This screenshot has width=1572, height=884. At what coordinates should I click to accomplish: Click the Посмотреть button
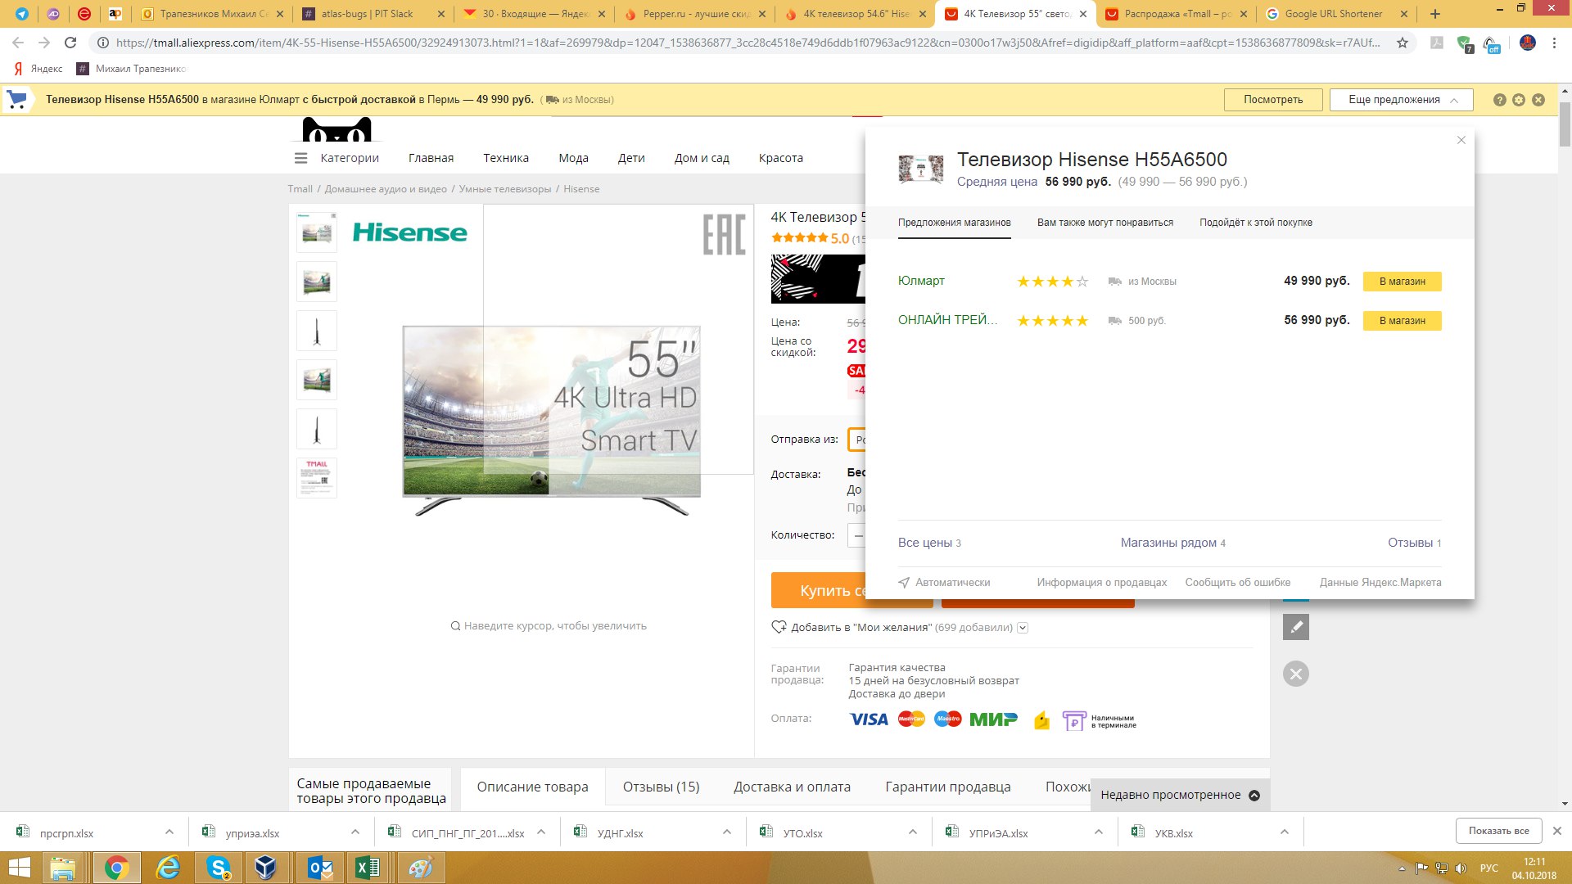[x=1273, y=100]
